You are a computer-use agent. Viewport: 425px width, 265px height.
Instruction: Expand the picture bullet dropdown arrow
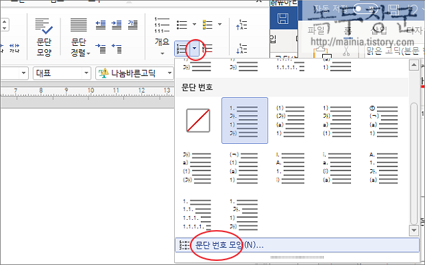[x=220, y=25]
